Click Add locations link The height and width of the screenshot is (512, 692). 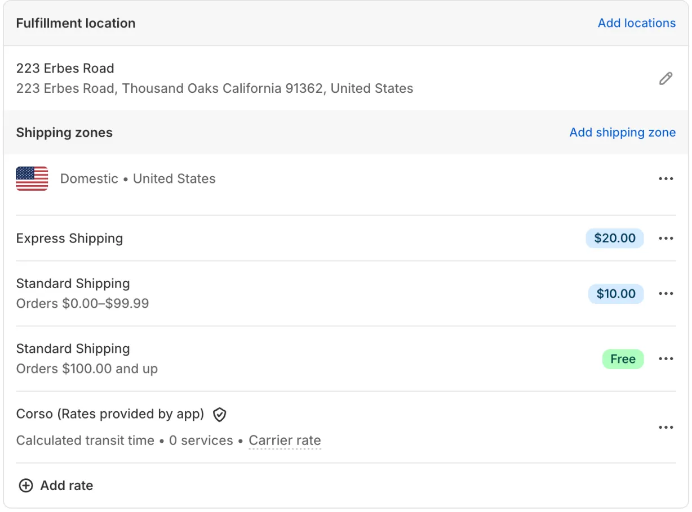pyautogui.click(x=636, y=23)
